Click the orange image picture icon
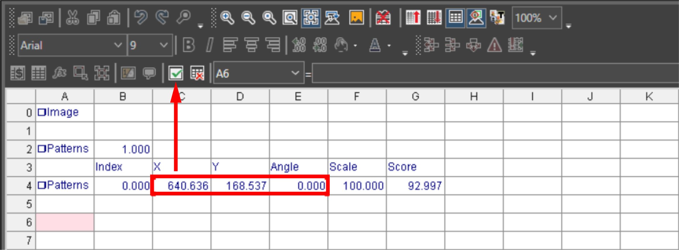 pos(357,18)
